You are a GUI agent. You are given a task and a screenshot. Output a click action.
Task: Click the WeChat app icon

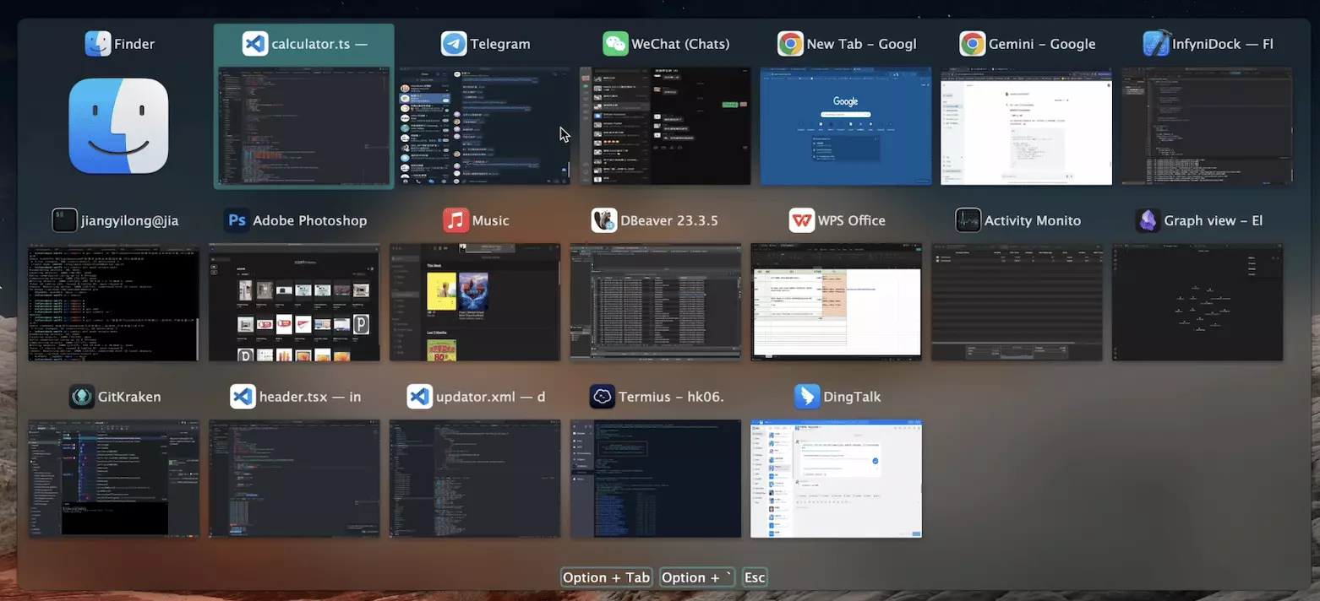pyautogui.click(x=615, y=44)
